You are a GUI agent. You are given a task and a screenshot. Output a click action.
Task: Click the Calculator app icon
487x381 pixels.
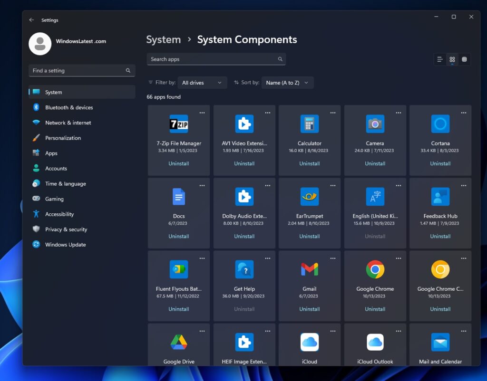coord(310,124)
